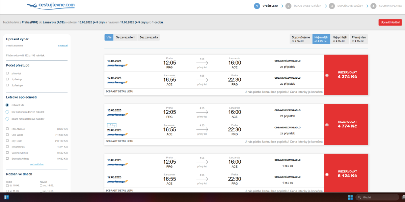Clear filters via the "vymazat" link
Image resolution: width=405 pixels, height=202 pixels.
pos(63,45)
